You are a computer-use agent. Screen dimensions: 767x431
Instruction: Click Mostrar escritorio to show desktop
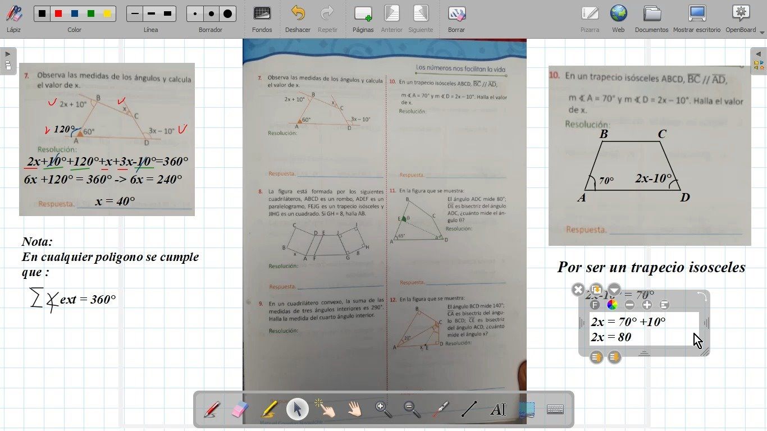pyautogui.click(x=697, y=19)
